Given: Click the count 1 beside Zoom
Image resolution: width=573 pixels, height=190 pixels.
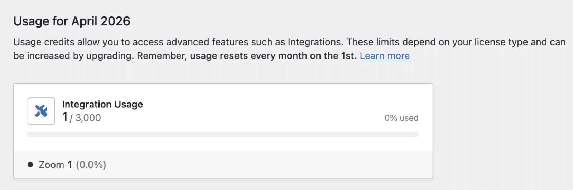Looking at the screenshot, I should pos(70,165).
